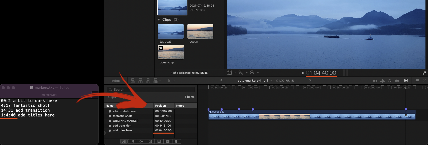Filter index by incomplete to-do items icon

pos(159,141)
